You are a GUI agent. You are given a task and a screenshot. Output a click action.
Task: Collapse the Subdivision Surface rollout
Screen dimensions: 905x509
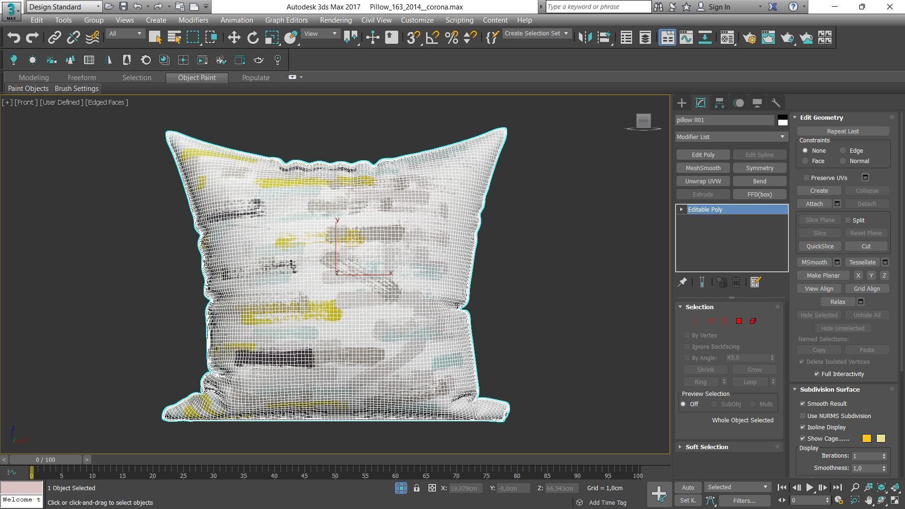[830, 389]
